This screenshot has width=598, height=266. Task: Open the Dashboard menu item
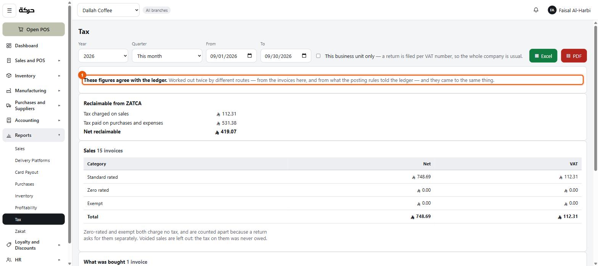[34, 46]
